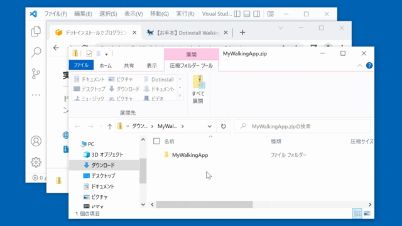Open the 共有 ribbon tab
Viewport: 402px width, 226px height.
[x=129, y=65]
